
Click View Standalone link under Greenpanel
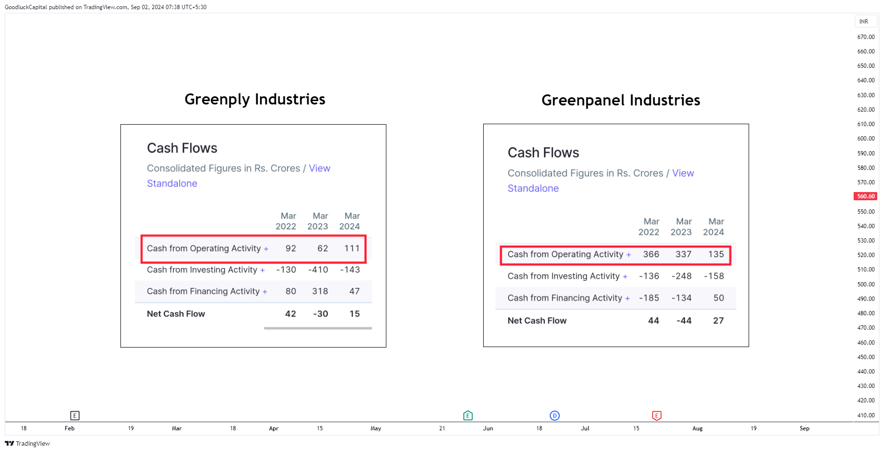coord(601,181)
